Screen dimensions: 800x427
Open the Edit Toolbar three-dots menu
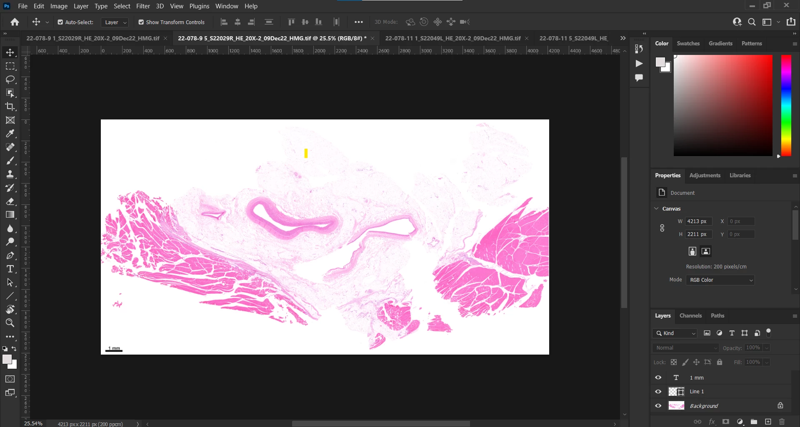pos(10,337)
